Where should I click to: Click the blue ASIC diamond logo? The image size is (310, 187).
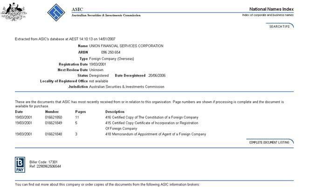(56, 13)
